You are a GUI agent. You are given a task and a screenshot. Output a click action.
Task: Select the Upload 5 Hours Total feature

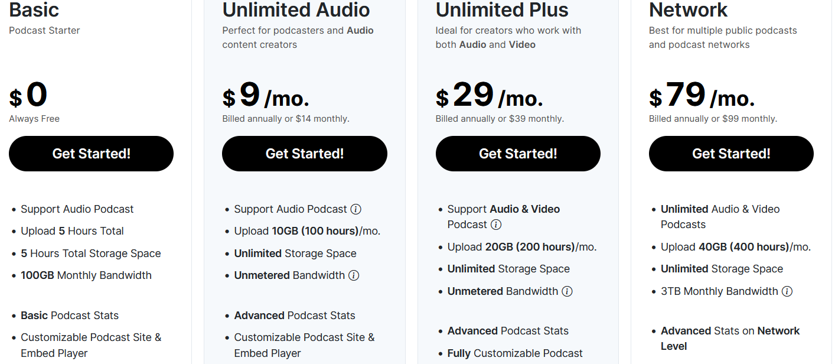coord(72,231)
